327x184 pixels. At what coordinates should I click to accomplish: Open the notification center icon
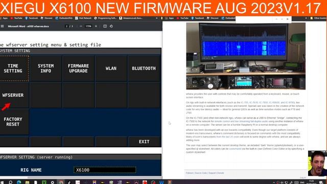click(321, 182)
